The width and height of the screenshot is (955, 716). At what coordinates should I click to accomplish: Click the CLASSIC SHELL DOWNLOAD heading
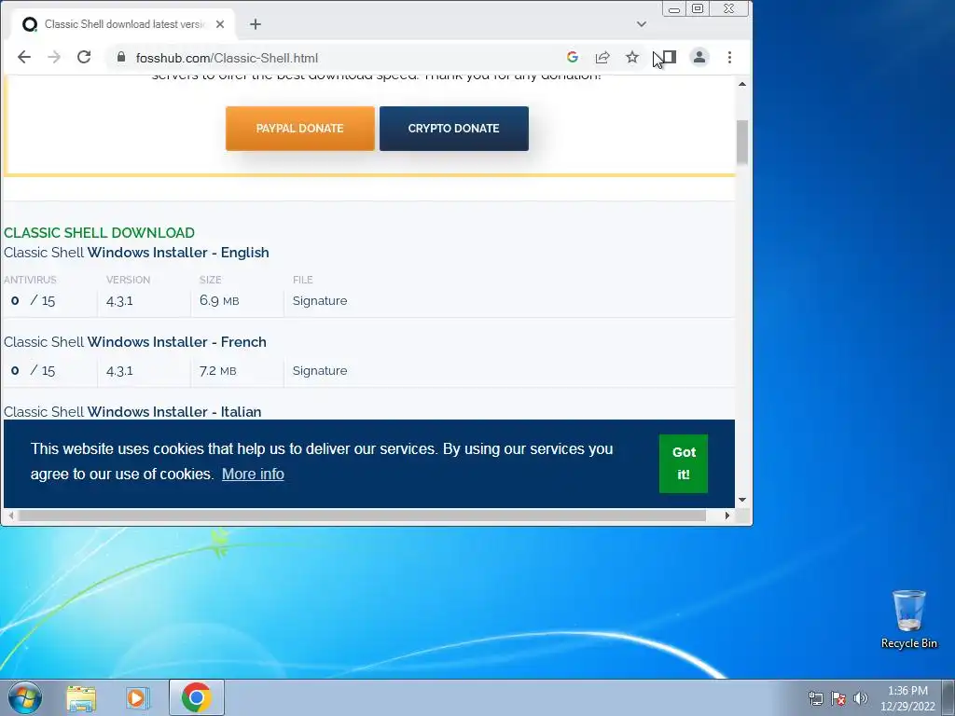coord(99,232)
